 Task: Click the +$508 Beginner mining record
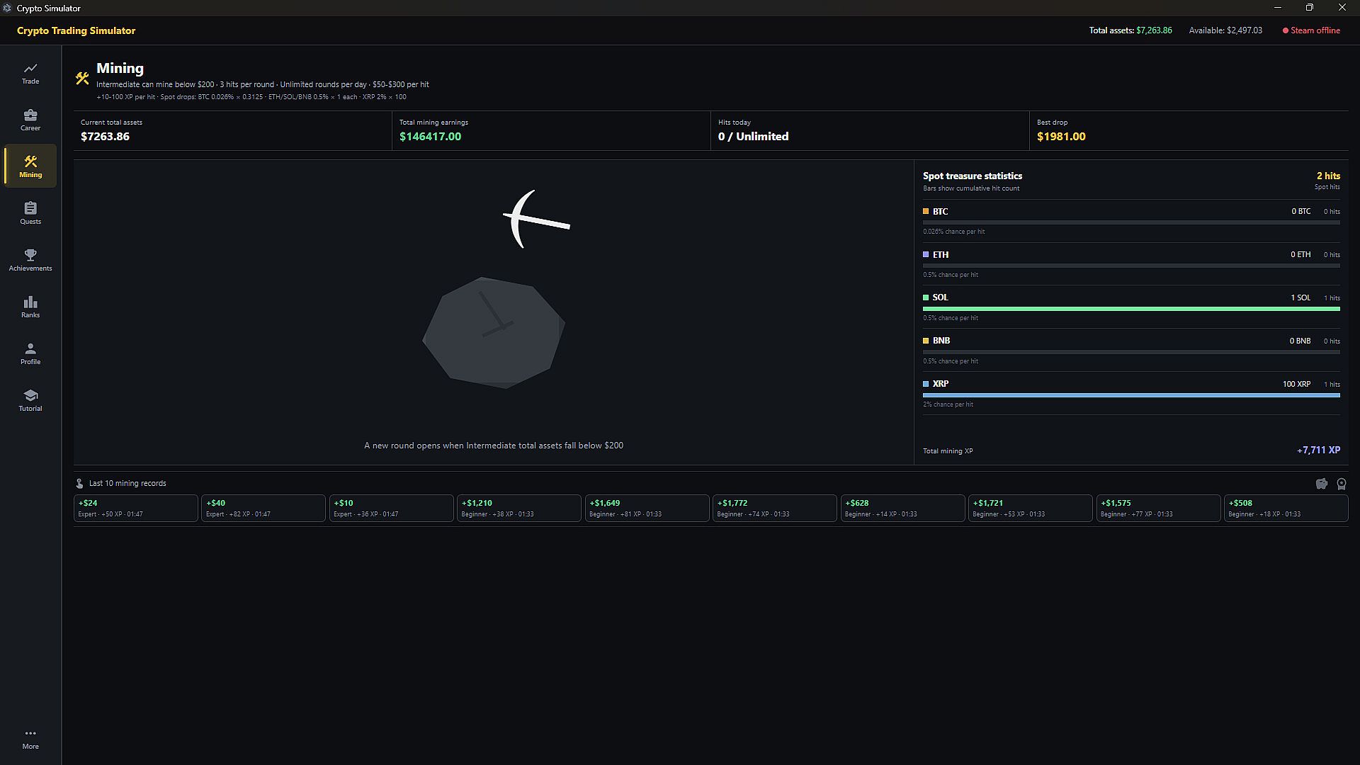(x=1286, y=508)
